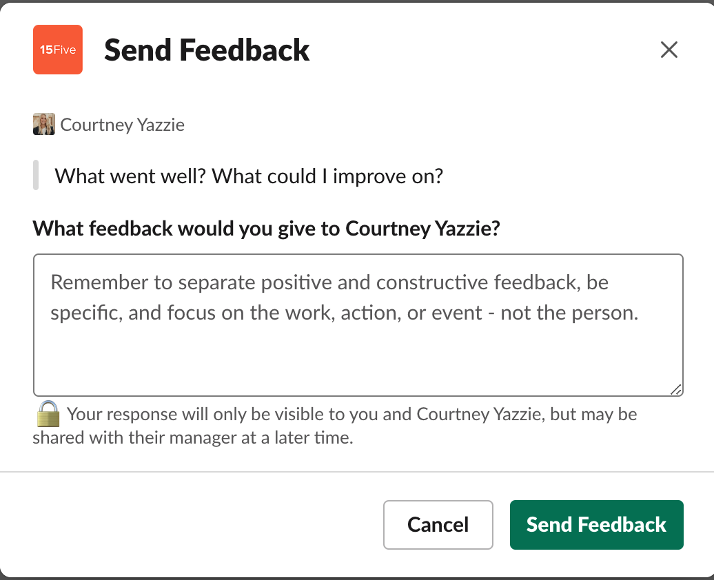Dismiss the dialog with the X button
714x580 pixels.
pos(669,50)
